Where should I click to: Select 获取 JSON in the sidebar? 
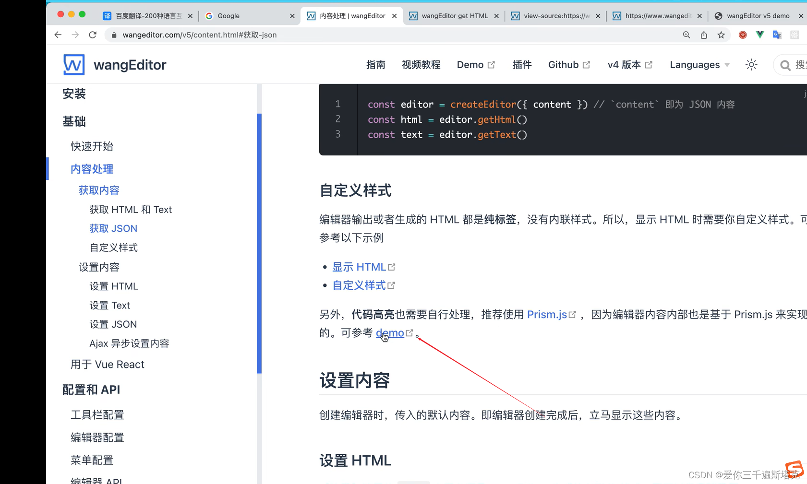[113, 228]
